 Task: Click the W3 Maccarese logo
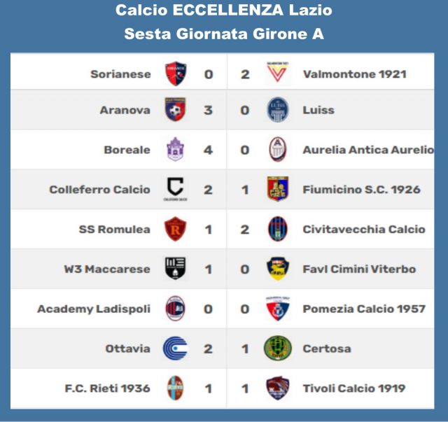pyautogui.click(x=175, y=269)
